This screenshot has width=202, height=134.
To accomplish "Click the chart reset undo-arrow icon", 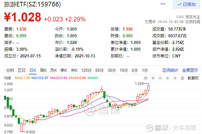I will pyautogui.click(x=146, y=78).
